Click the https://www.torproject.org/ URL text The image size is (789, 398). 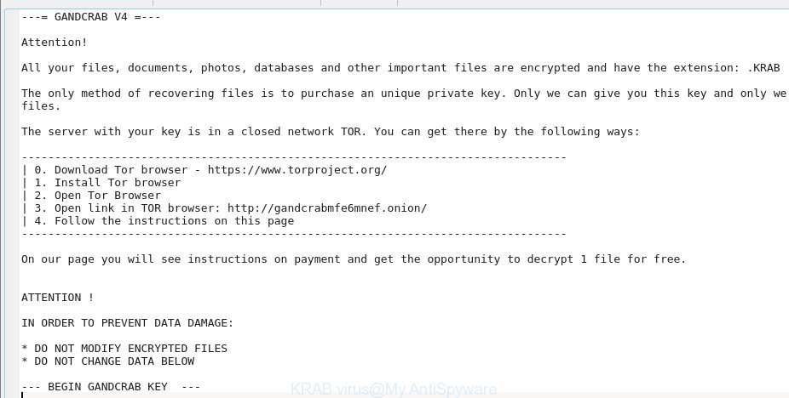(x=297, y=170)
